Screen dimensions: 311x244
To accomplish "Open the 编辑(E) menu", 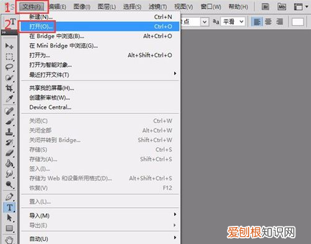I will pos(57,7).
